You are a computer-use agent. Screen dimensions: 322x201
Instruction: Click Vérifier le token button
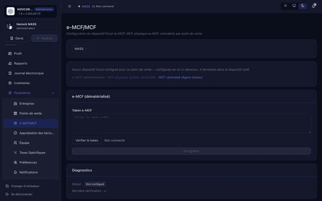[87, 140]
